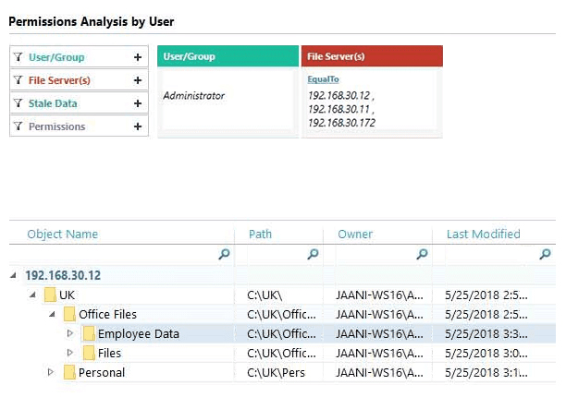Add a Stale Data filter with plus icon
Screen dimensions: 566x397
click(x=138, y=103)
